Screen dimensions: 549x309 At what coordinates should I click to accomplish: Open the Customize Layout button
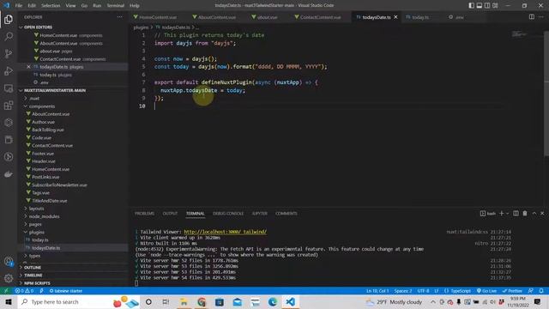pyautogui.click(x=495, y=5)
